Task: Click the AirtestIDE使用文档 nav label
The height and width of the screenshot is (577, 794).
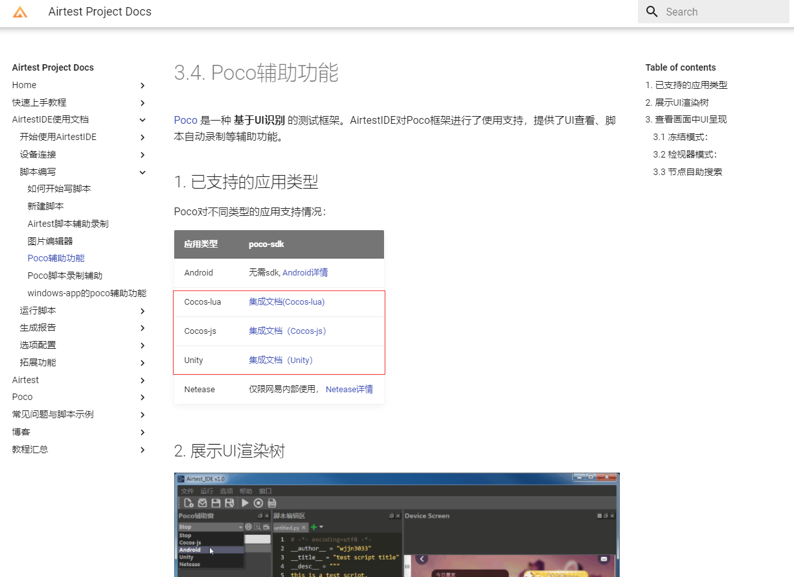Action: (x=51, y=119)
